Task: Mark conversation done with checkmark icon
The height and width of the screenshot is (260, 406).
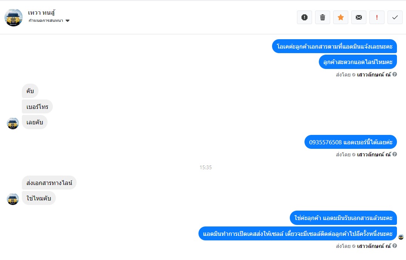Action: pyautogui.click(x=395, y=17)
